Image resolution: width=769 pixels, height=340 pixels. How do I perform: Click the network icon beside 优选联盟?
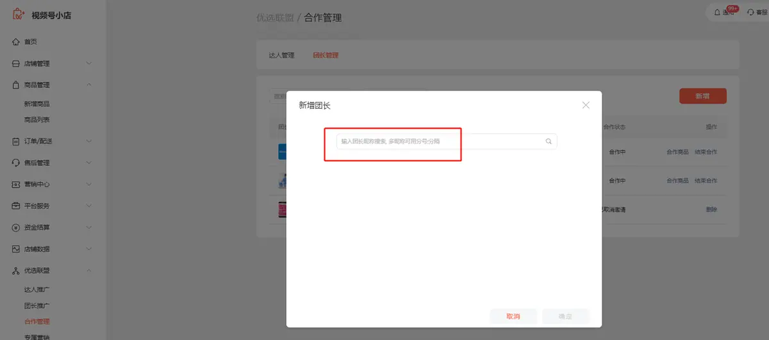pos(16,271)
